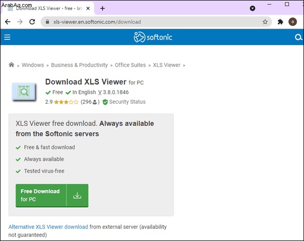Viewport: 304px width, 241px height.
Task: Click version text V 3.8.0.1846
Action: tap(113, 92)
